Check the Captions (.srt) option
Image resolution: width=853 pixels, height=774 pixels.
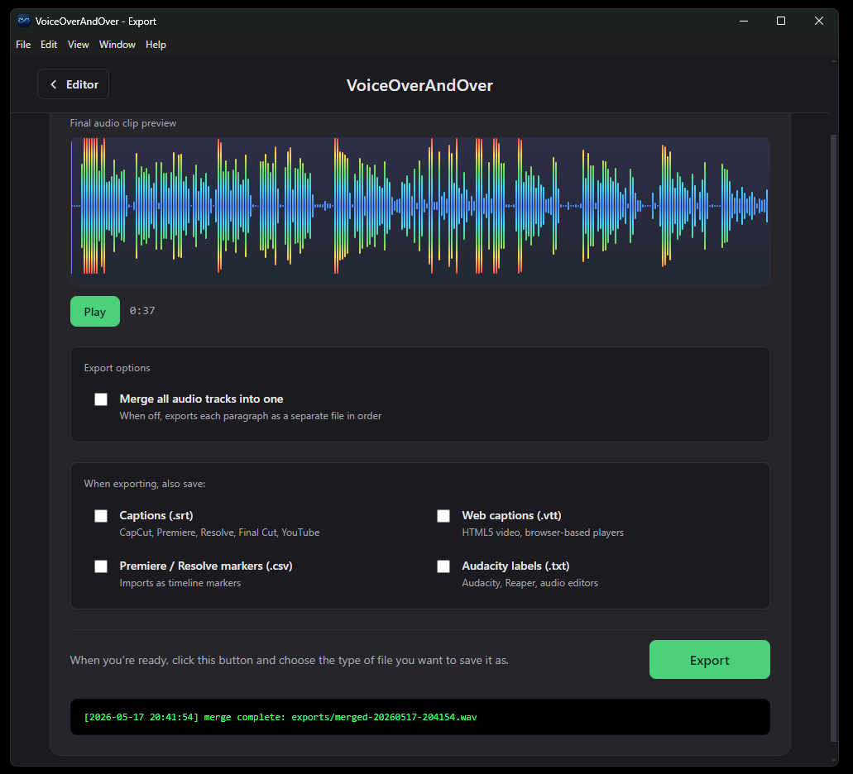[x=101, y=516]
